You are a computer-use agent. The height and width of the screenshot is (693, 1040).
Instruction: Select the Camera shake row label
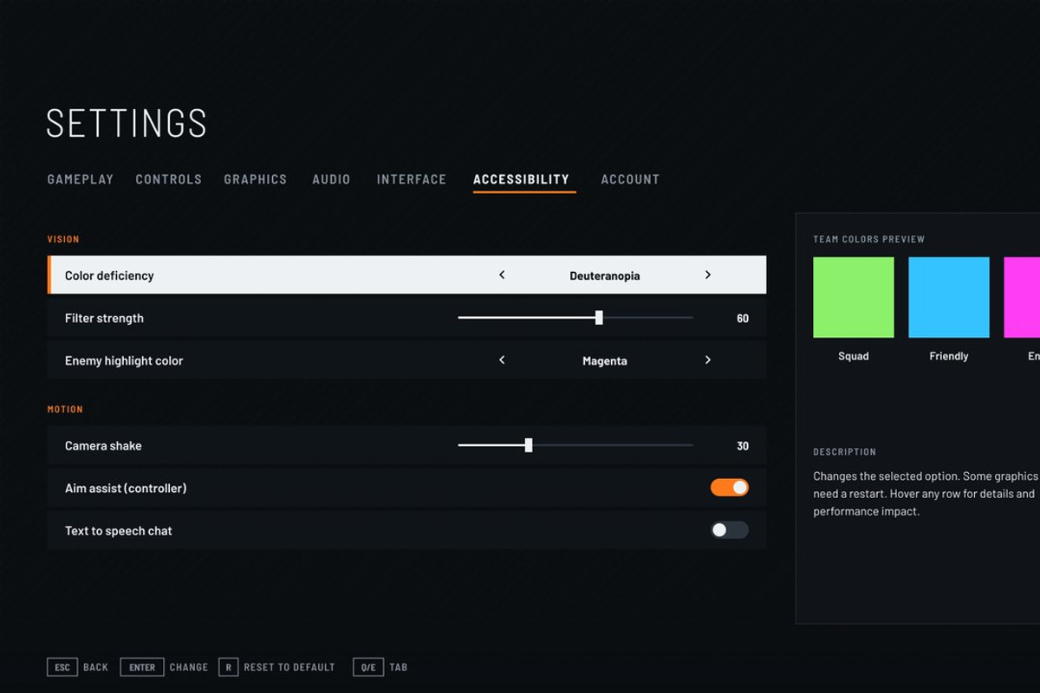103,445
